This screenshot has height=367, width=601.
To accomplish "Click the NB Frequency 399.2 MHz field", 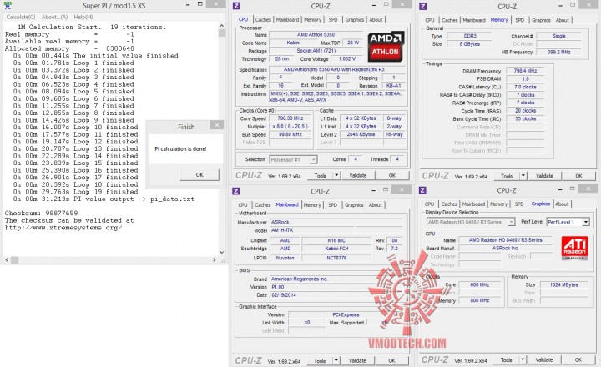I will point(558,52).
